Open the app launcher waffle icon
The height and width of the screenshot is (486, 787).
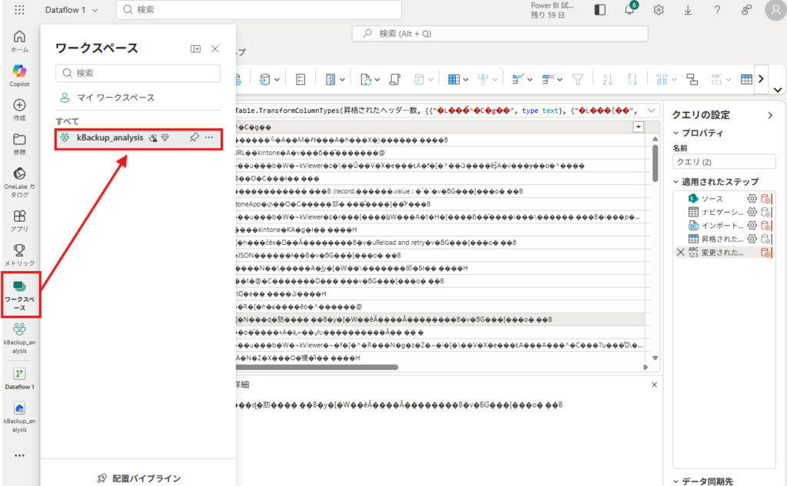(x=19, y=10)
